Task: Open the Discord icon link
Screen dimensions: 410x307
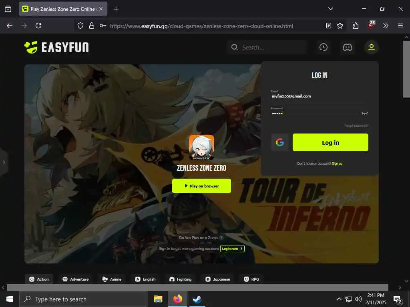Action: coord(348,47)
